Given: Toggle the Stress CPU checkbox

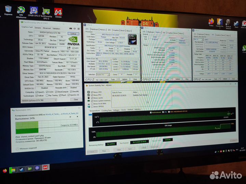Looking at the screenshot, I should click(x=92, y=92).
